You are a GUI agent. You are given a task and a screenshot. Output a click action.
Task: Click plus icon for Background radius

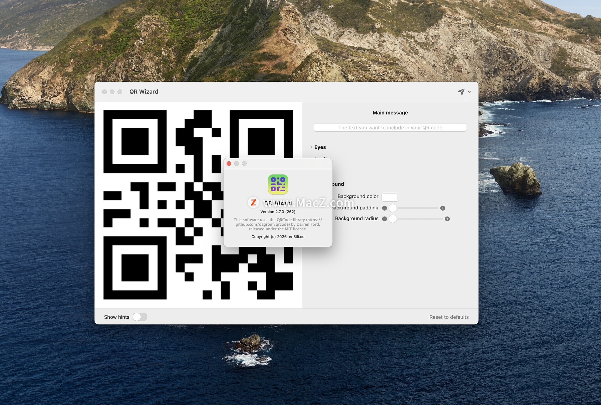pyautogui.click(x=447, y=219)
